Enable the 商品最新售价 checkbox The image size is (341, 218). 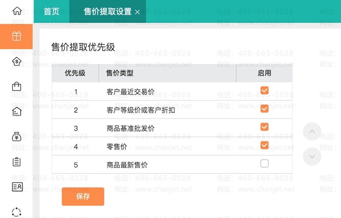(x=264, y=163)
